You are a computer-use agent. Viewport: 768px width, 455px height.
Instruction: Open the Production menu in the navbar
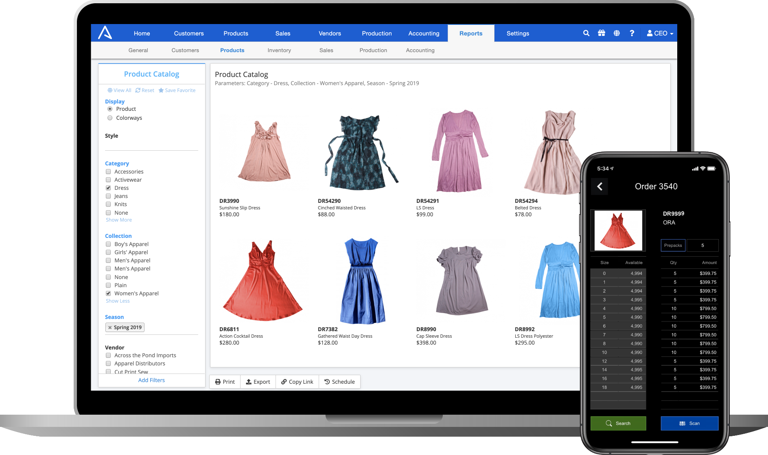click(376, 33)
